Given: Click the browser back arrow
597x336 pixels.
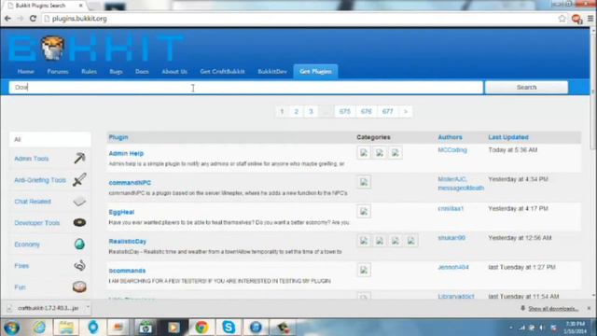Looking at the screenshot, I should point(7,19).
